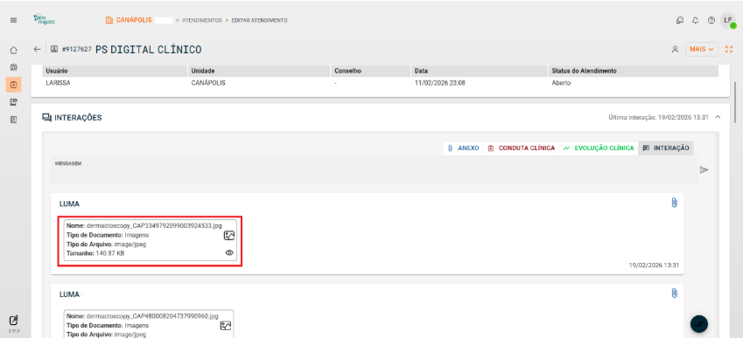Click the back arrow beside #9127627
743x338 pixels.
coord(38,49)
